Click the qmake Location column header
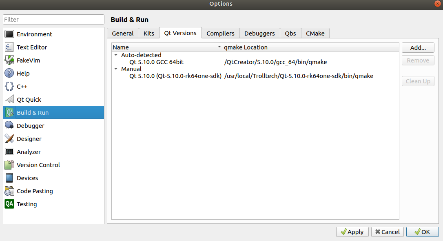443x241 pixels. point(311,47)
